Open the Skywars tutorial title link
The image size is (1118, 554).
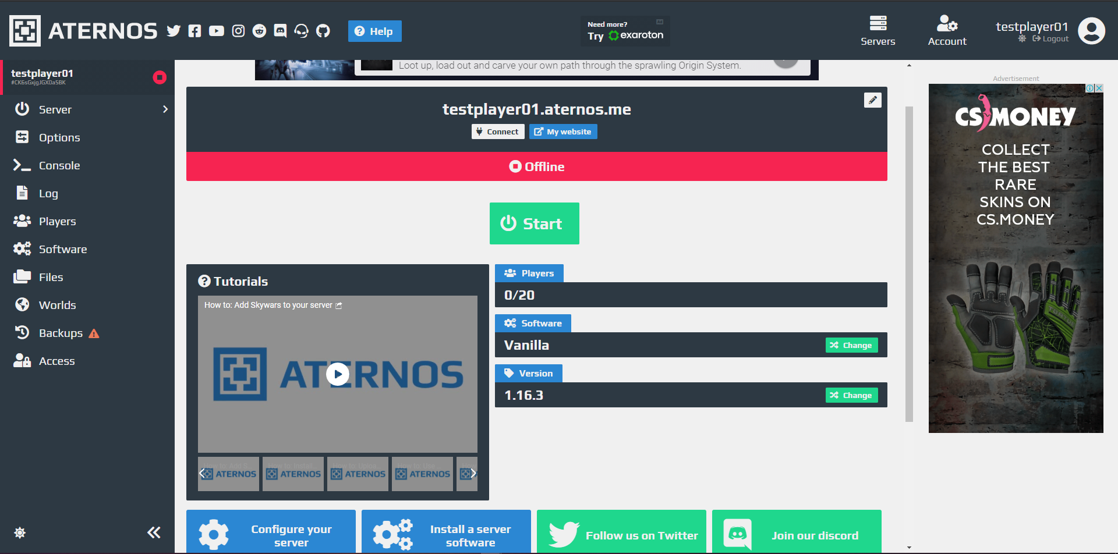pos(273,305)
